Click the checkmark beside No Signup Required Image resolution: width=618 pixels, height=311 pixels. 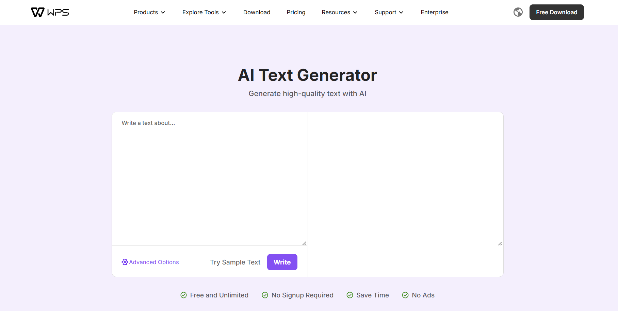(264, 295)
